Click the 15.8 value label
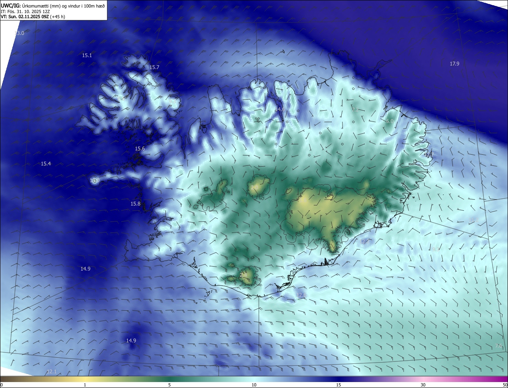Image resolution: width=508 pixels, height=388 pixels. point(135,204)
